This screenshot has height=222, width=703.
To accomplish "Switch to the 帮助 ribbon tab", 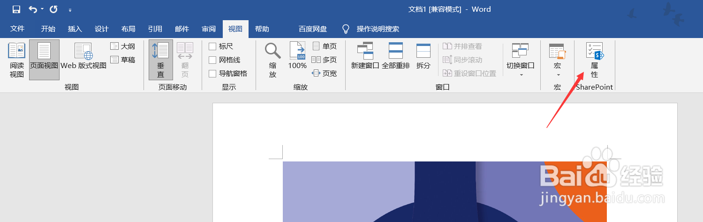I will tap(262, 29).
